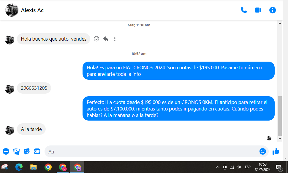Start a video call with Alexis
The image size is (288, 173).
258,10
